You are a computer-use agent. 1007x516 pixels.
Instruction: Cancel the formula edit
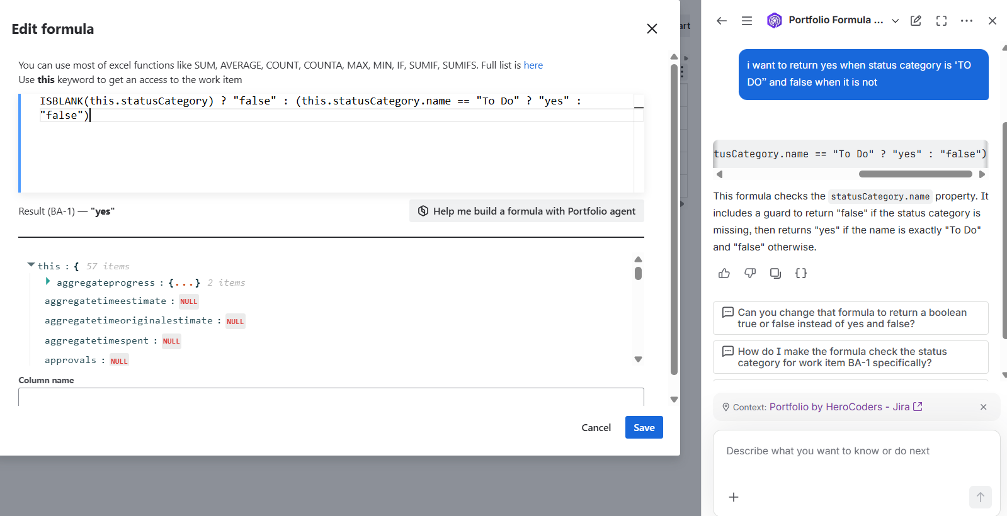pos(596,428)
